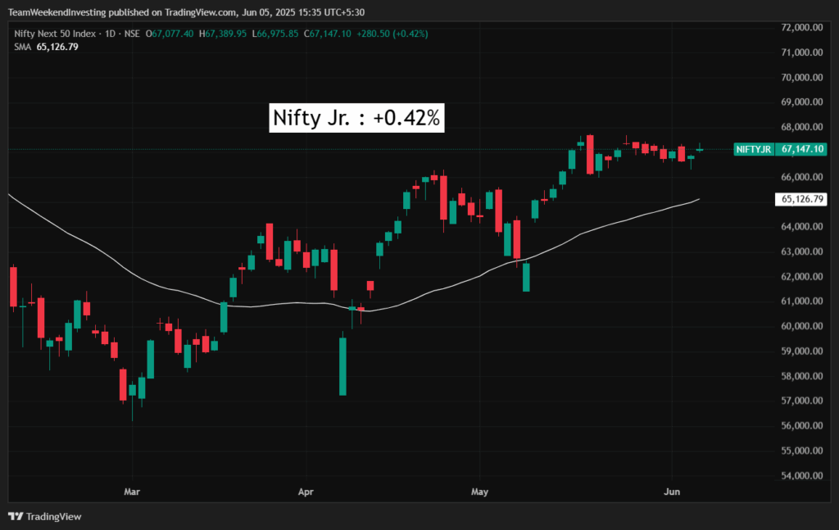Click the 72,000.00 price axis label
Image resolution: width=839 pixels, height=530 pixels.
(802, 27)
